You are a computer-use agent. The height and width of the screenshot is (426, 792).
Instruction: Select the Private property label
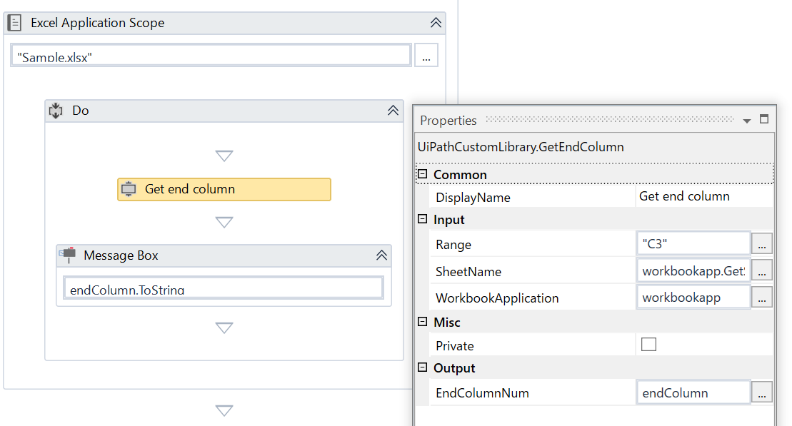coord(455,346)
